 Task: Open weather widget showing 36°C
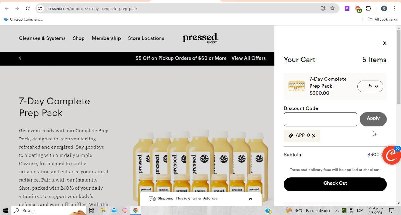click(x=307, y=210)
